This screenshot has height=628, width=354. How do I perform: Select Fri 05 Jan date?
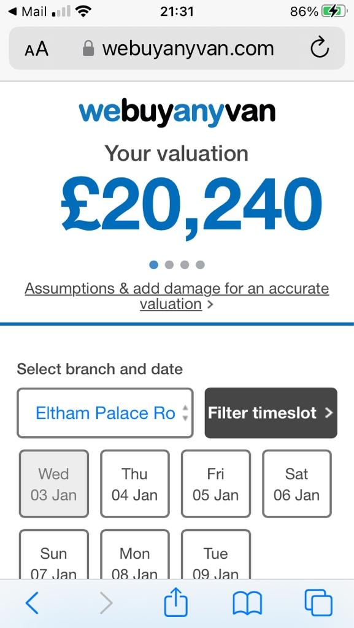[216, 484]
